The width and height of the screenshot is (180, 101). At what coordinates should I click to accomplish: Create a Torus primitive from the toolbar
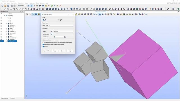click(x=56, y=9)
